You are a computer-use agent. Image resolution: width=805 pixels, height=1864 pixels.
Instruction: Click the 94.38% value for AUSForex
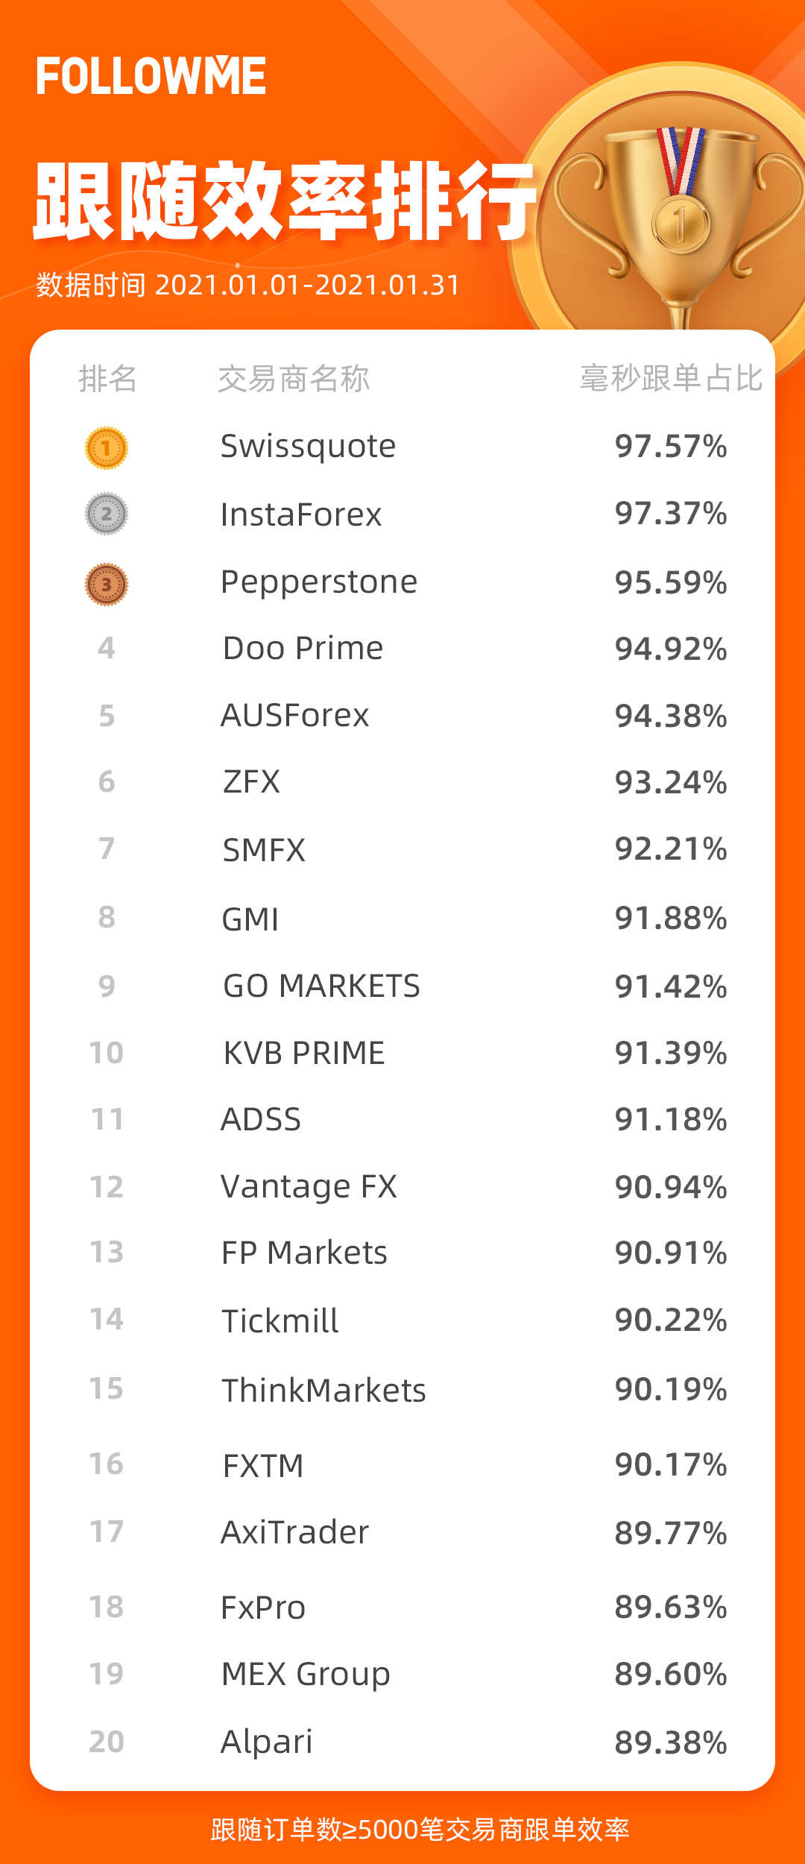coord(671,716)
